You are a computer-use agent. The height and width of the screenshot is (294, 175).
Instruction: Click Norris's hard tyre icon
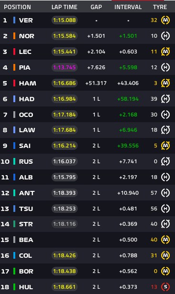click(x=165, y=36)
